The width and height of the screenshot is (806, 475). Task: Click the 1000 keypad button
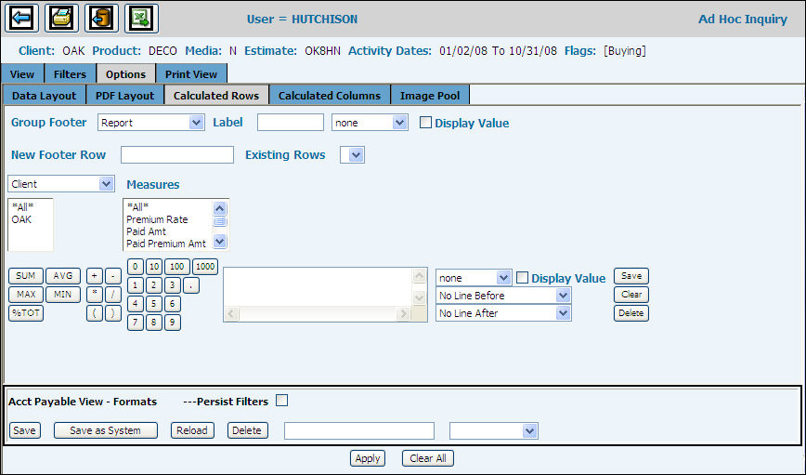click(205, 267)
